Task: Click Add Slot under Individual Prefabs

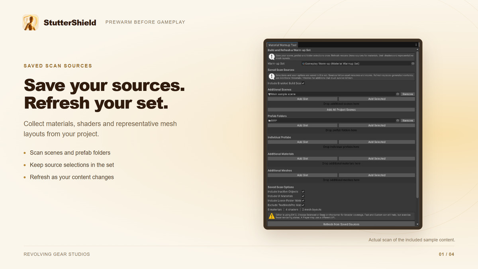Action: (x=302, y=142)
